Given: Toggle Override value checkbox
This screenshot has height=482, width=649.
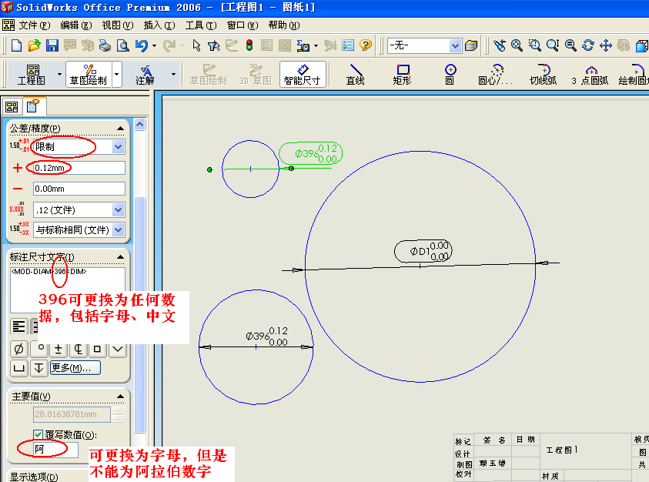Looking at the screenshot, I should [x=38, y=434].
